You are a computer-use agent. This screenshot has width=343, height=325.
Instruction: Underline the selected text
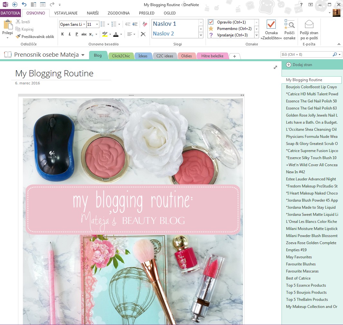tap(77, 34)
